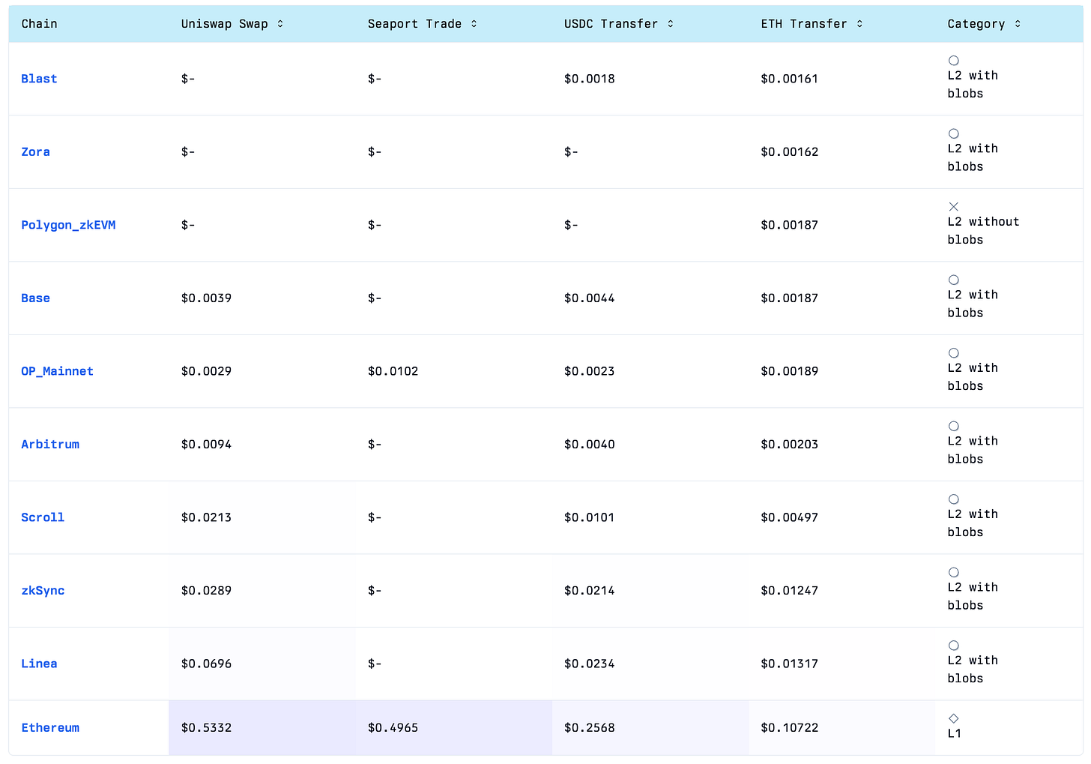The width and height of the screenshot is (1091, 764).
Task: Click the Seaport Trade header label
Action: [x=414, y=24]
